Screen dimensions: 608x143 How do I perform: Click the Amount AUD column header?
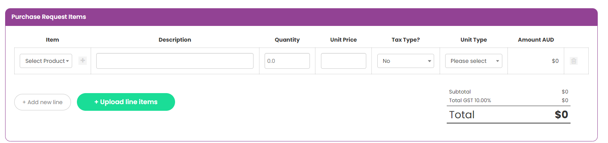tap(536, 40)
